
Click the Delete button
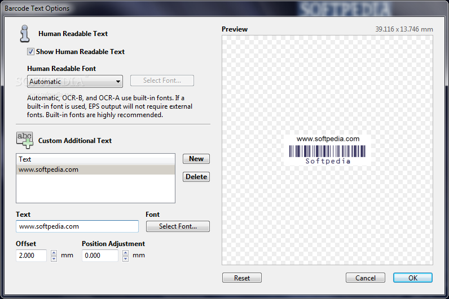pyautogui.click(x=196, y=177)
